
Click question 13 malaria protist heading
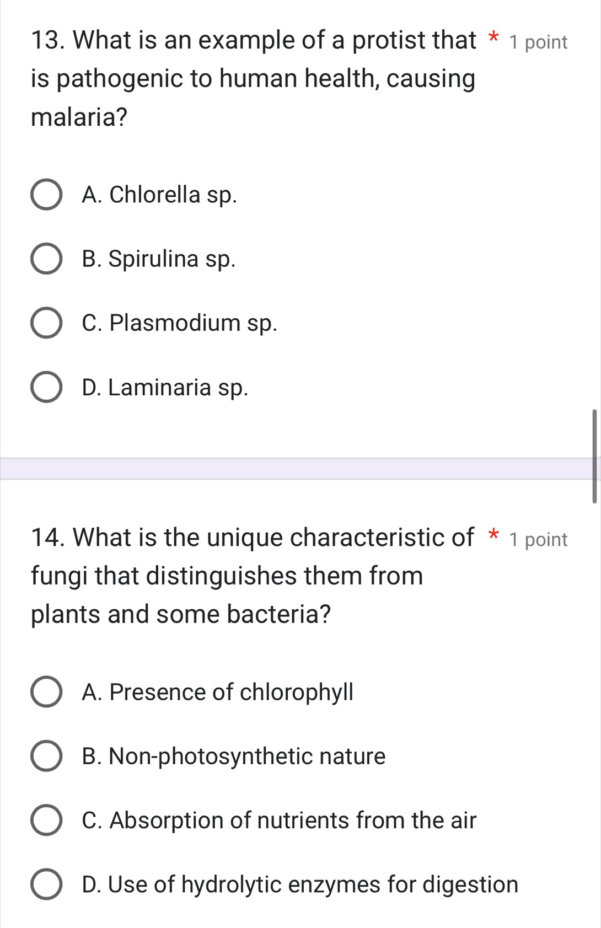(253, 78)
